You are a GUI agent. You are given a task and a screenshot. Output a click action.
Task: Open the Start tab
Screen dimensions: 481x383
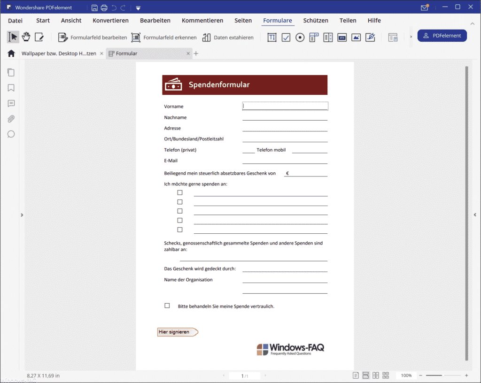tap(43, 21)
